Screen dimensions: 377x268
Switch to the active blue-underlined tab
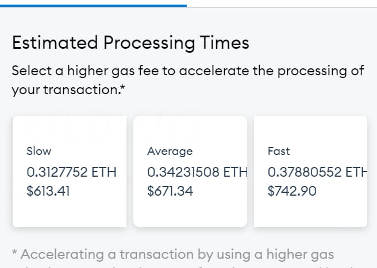(93, 3)
